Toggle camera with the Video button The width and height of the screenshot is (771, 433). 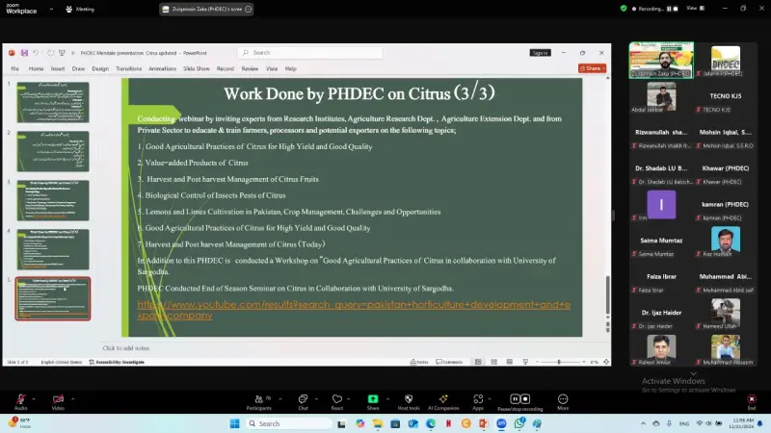(x=58, y=399)
